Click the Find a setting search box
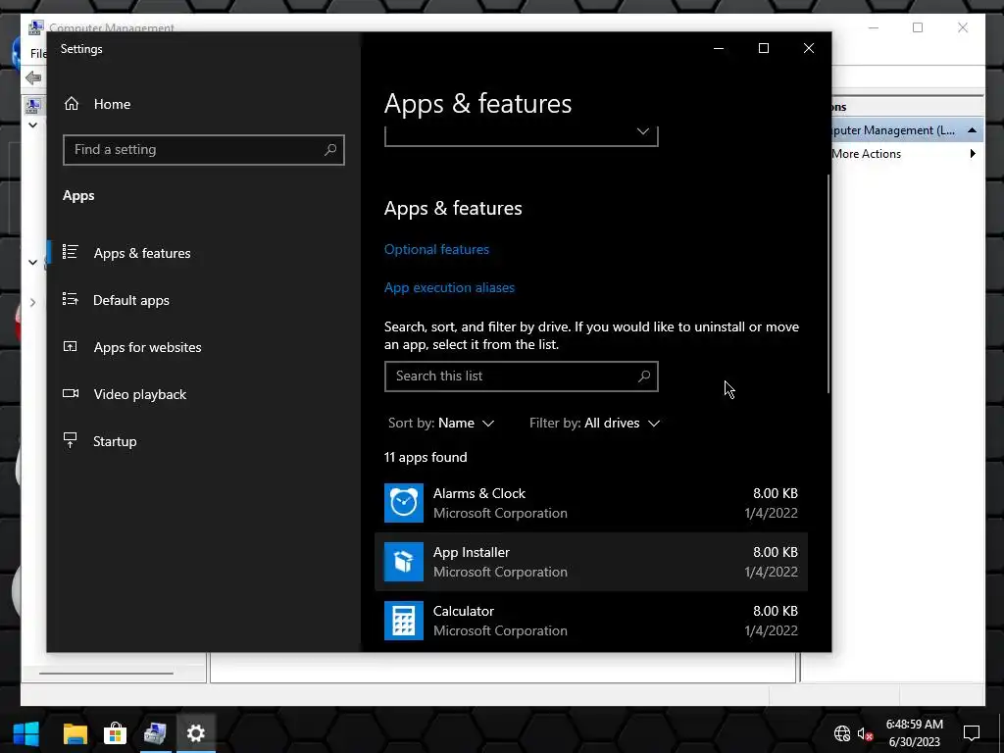This screenshot has height=753, width=1004. [204, 150]
